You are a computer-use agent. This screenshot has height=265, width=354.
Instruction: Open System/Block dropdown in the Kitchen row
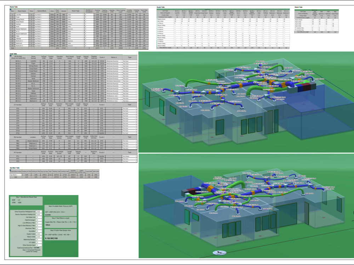click(x=41, y=24)
